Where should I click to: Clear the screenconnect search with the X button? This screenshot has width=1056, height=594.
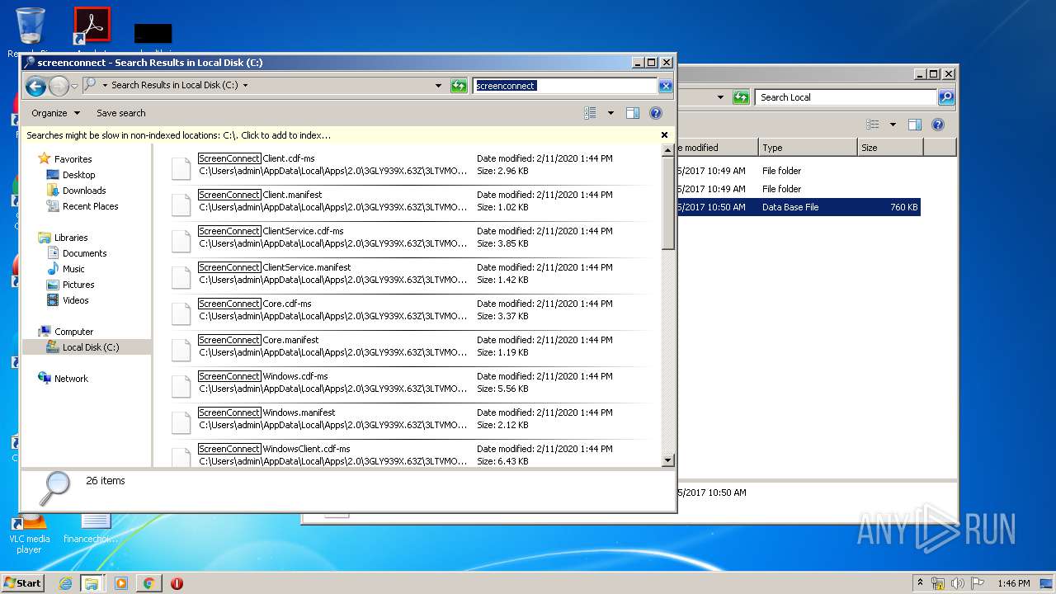666,86
